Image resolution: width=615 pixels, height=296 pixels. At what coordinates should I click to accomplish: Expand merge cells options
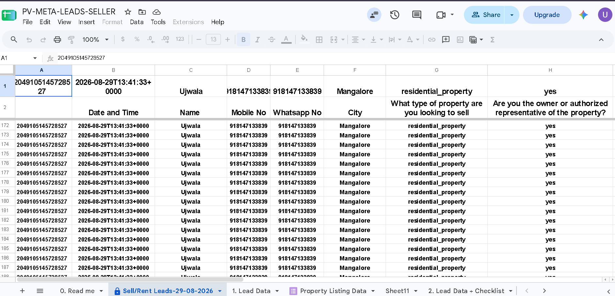343,39
